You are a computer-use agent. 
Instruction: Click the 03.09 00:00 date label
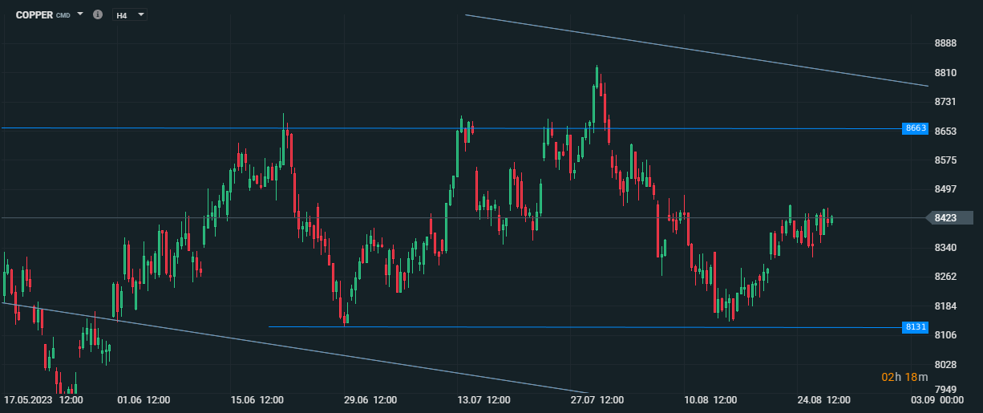[x=937, y=399]
